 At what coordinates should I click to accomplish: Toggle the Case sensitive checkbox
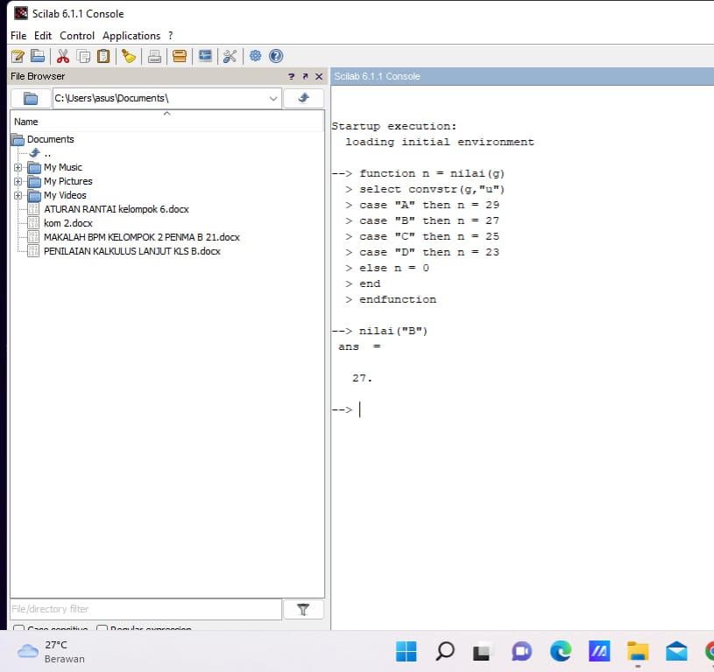click(x=19, y=628)
